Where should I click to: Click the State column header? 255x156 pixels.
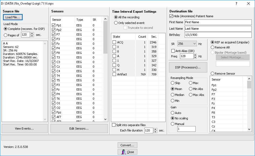[123, 37]
